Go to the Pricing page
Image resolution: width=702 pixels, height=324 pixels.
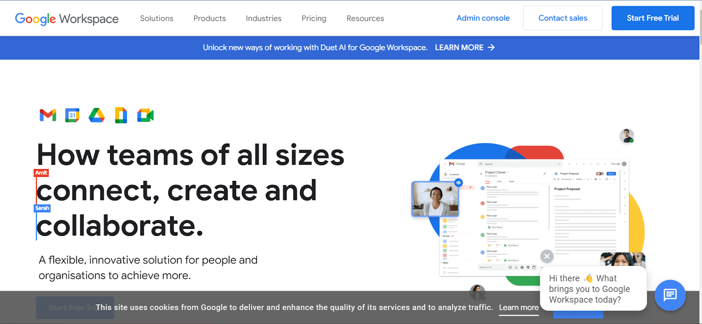pos(314,18)
